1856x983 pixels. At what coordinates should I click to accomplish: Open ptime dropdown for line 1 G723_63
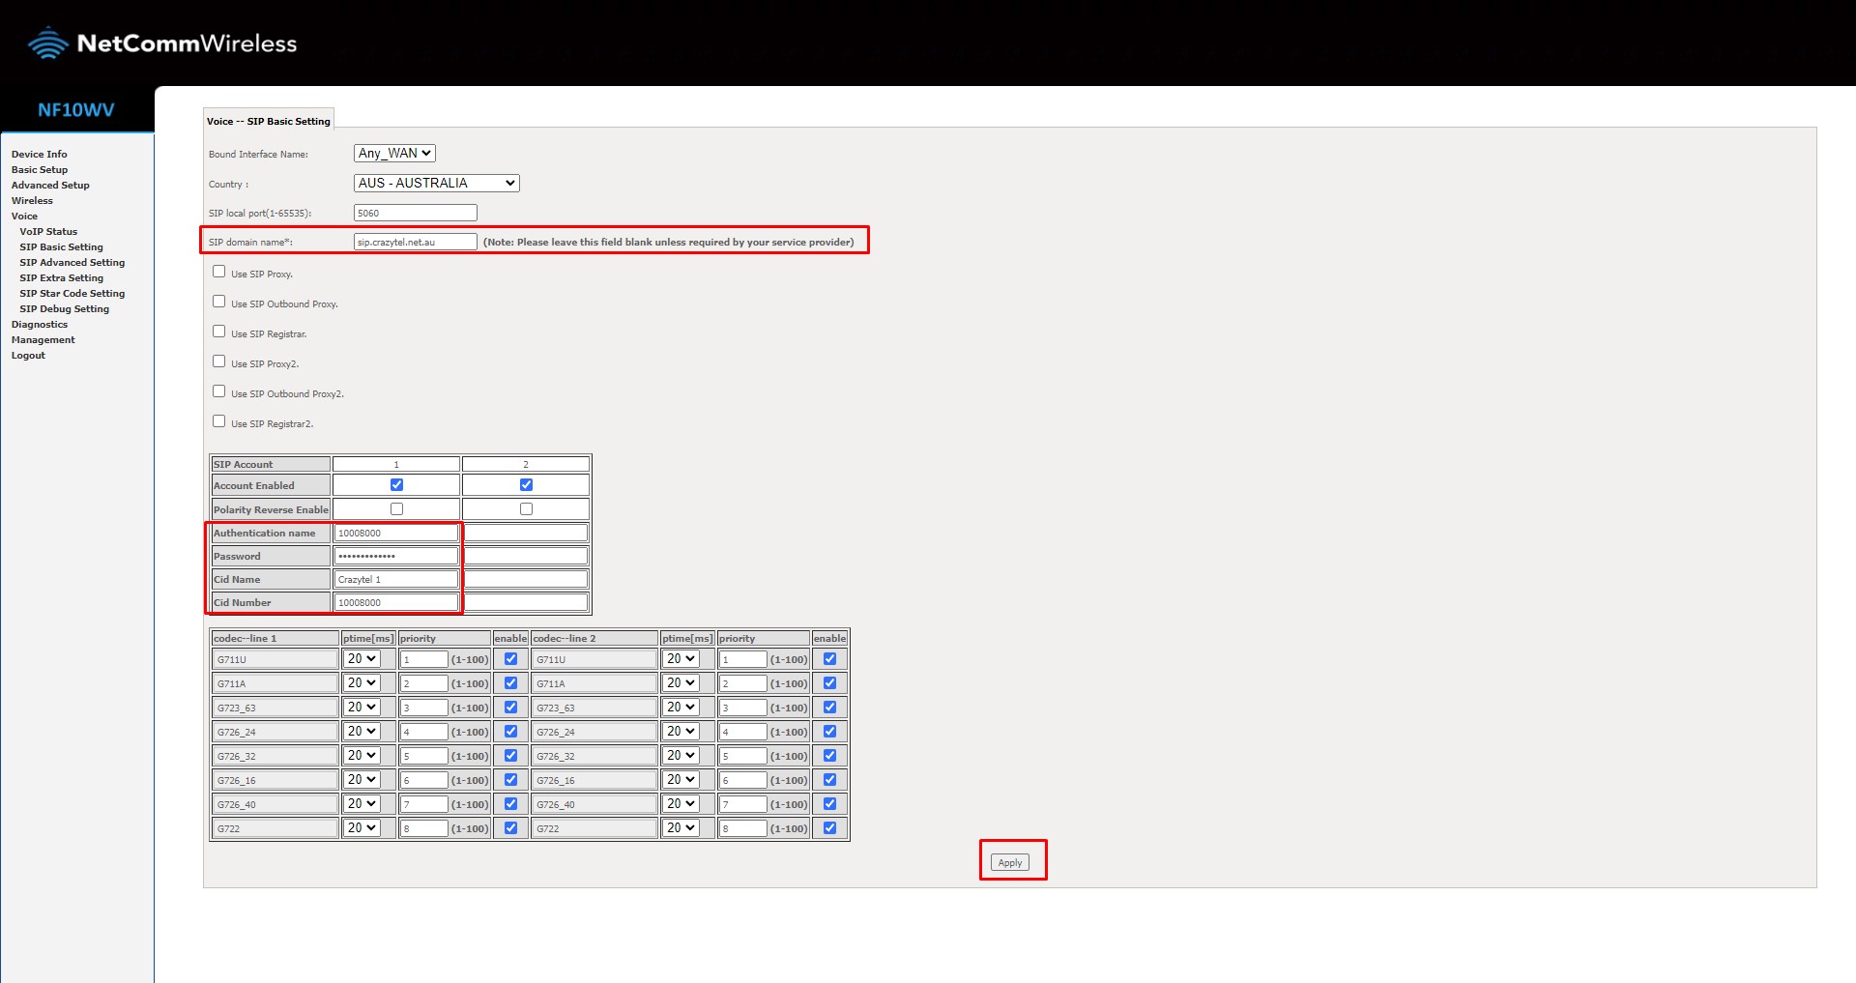tap(362, 708)
